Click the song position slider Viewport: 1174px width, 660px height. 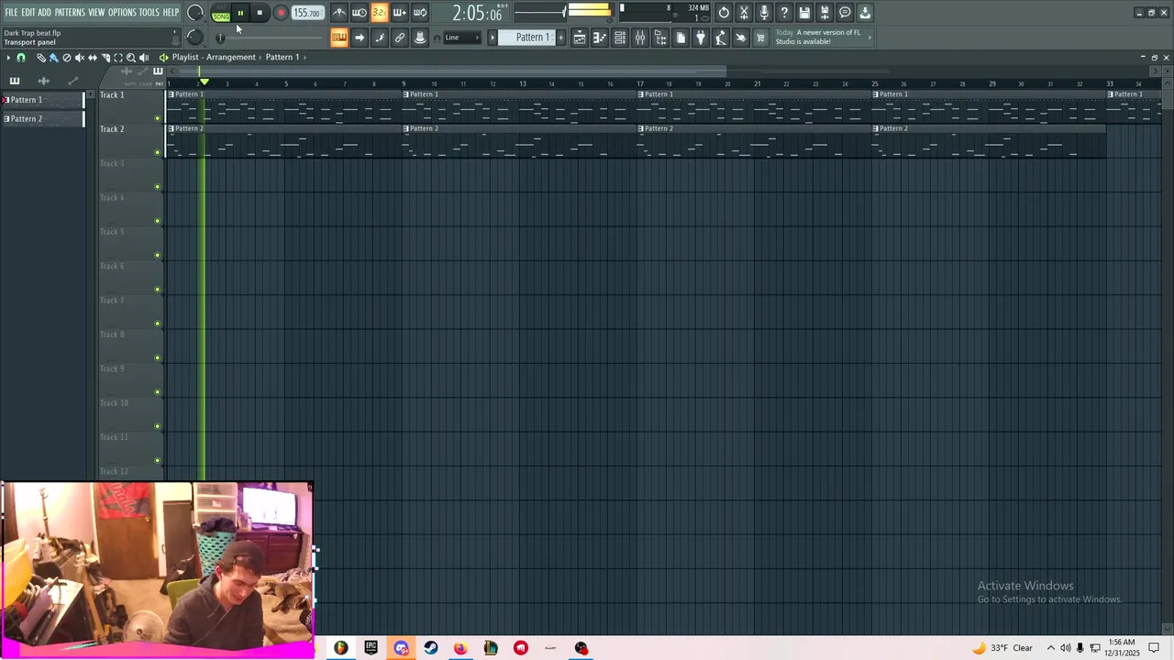tap(271, 38)
